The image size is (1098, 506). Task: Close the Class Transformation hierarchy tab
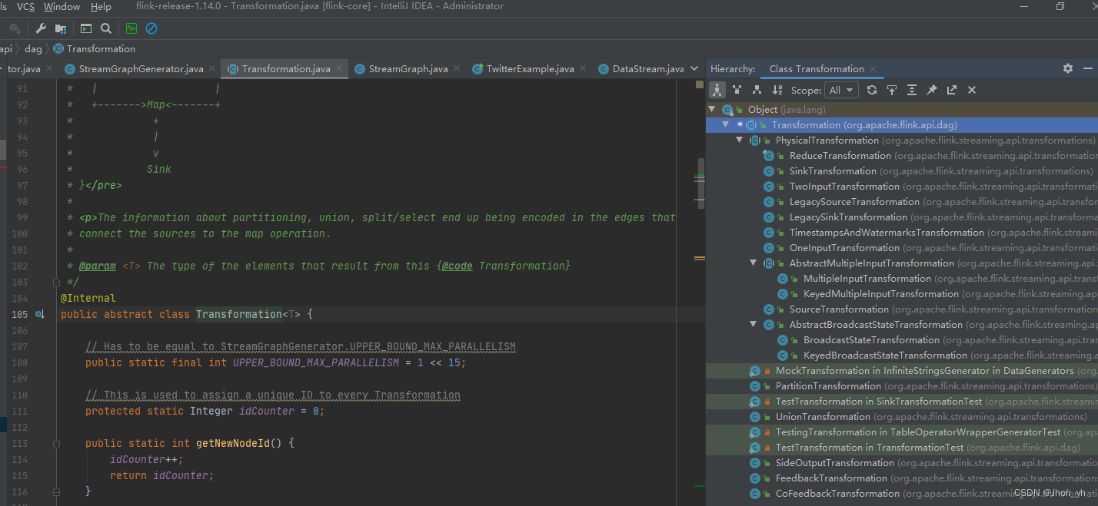coord(873,69)
